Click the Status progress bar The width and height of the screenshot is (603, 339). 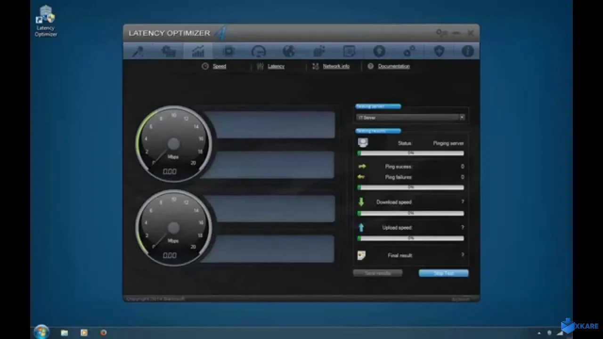coord(411,153)
